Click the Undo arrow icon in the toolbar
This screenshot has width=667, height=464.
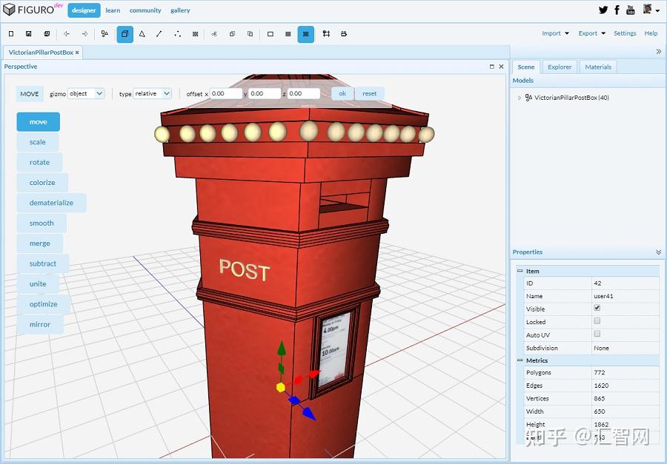tap(66, 34)
